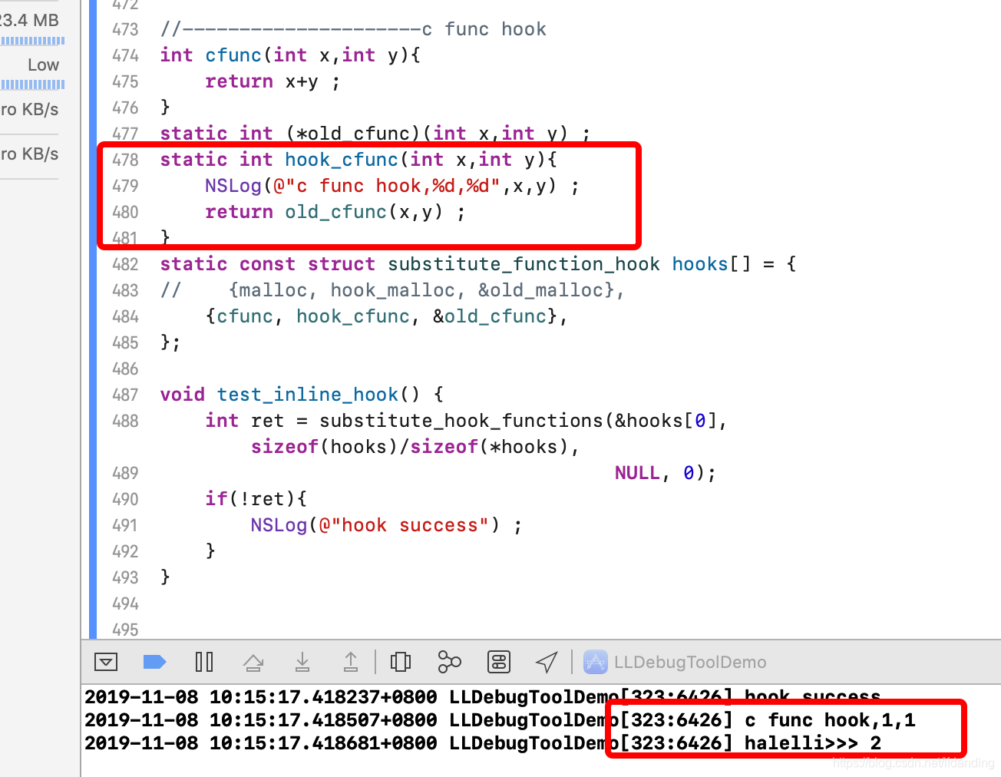1001x777 pixels.
Task: Click the LLDebugToolDemo app icon in debug bar
Action: tap(596, 662)
